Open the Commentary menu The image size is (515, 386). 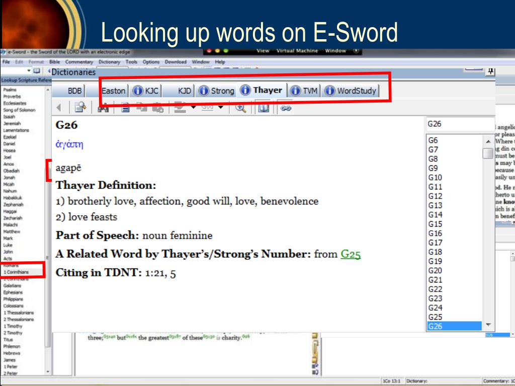tap(79, 62)
